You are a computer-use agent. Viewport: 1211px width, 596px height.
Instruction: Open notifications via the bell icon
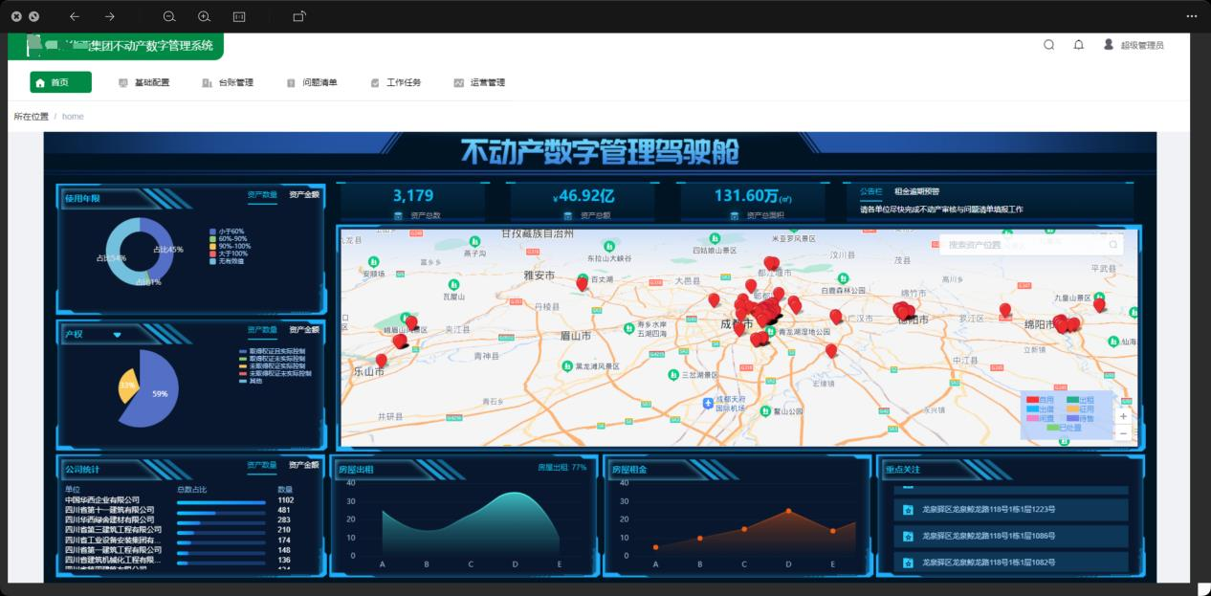click(1078, 45)
